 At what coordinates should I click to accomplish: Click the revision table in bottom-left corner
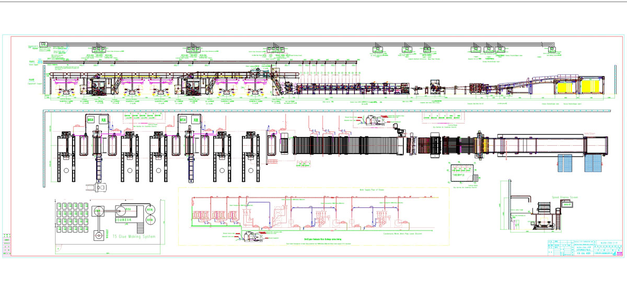click(x=6, y=241)
